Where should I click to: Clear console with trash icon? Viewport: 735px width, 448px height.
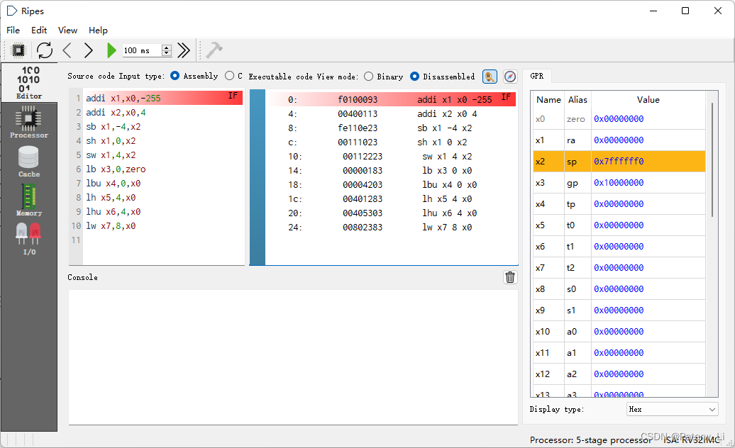coord(510,277)
